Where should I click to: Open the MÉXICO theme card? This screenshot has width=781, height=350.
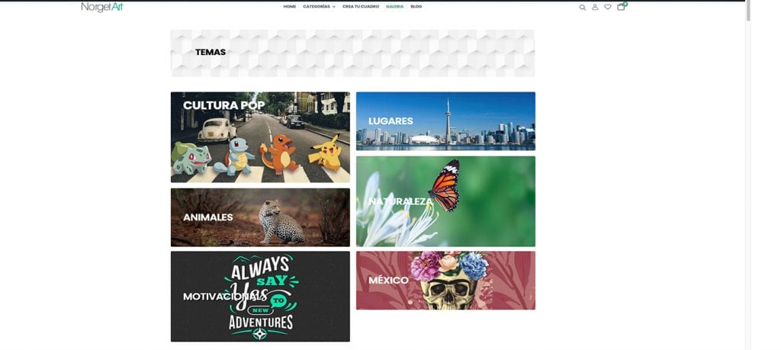click(445, 281)
